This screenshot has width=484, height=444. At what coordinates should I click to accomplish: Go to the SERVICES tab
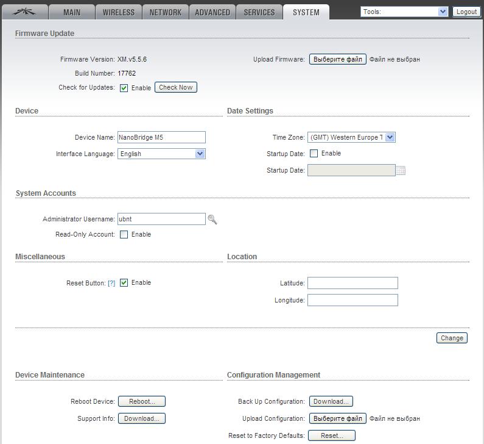click(259, 12)
